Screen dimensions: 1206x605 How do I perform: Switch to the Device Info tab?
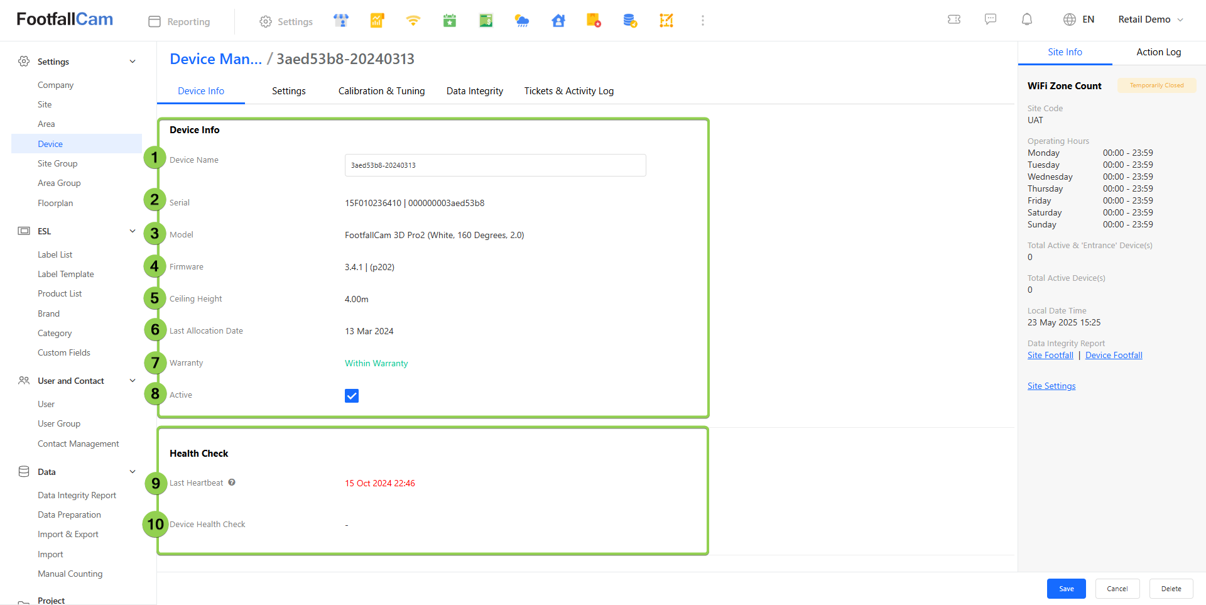pyautogui.click(x=201, y=91)
